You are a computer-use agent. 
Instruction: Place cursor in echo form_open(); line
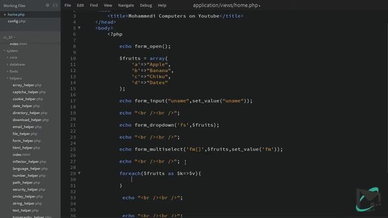click(x=145, y=46)
